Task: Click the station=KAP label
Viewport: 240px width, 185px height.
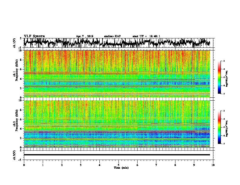Action: [x=112, y=36]
